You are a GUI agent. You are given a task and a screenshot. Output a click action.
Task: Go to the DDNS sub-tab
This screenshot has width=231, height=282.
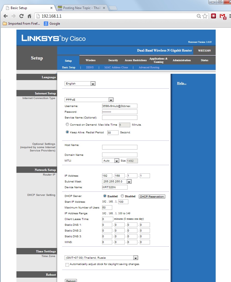tap(90, 67)
